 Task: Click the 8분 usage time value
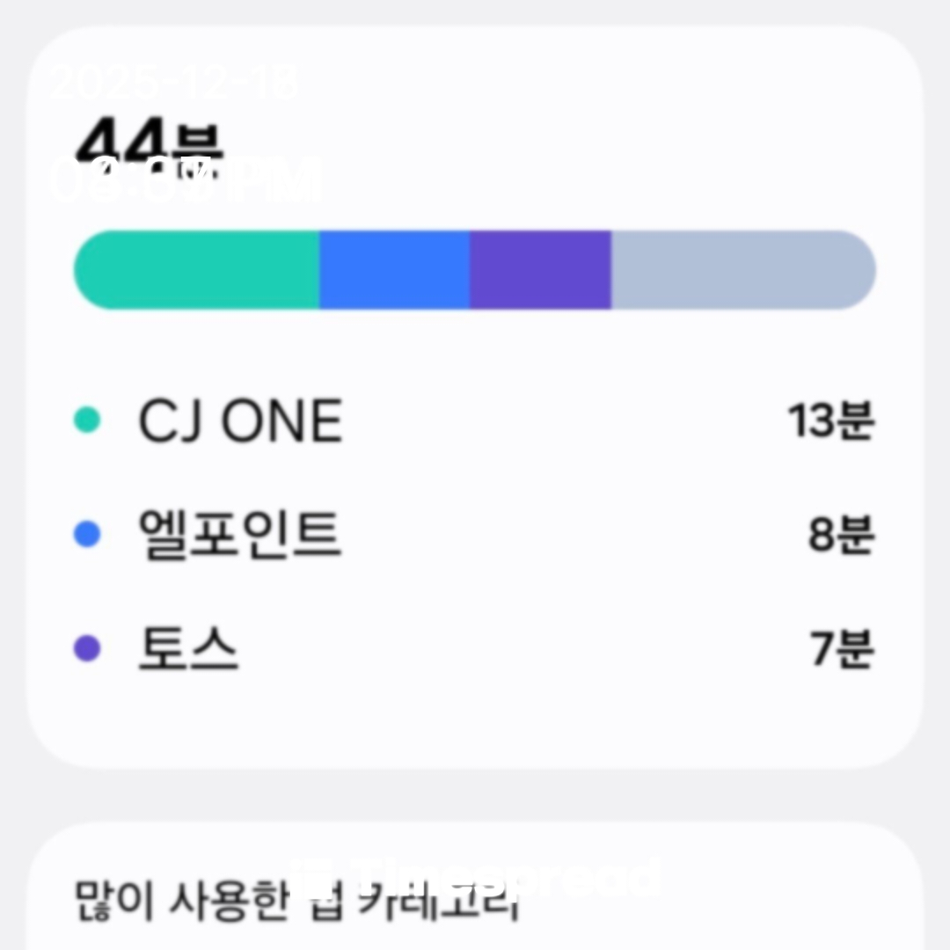841,535
